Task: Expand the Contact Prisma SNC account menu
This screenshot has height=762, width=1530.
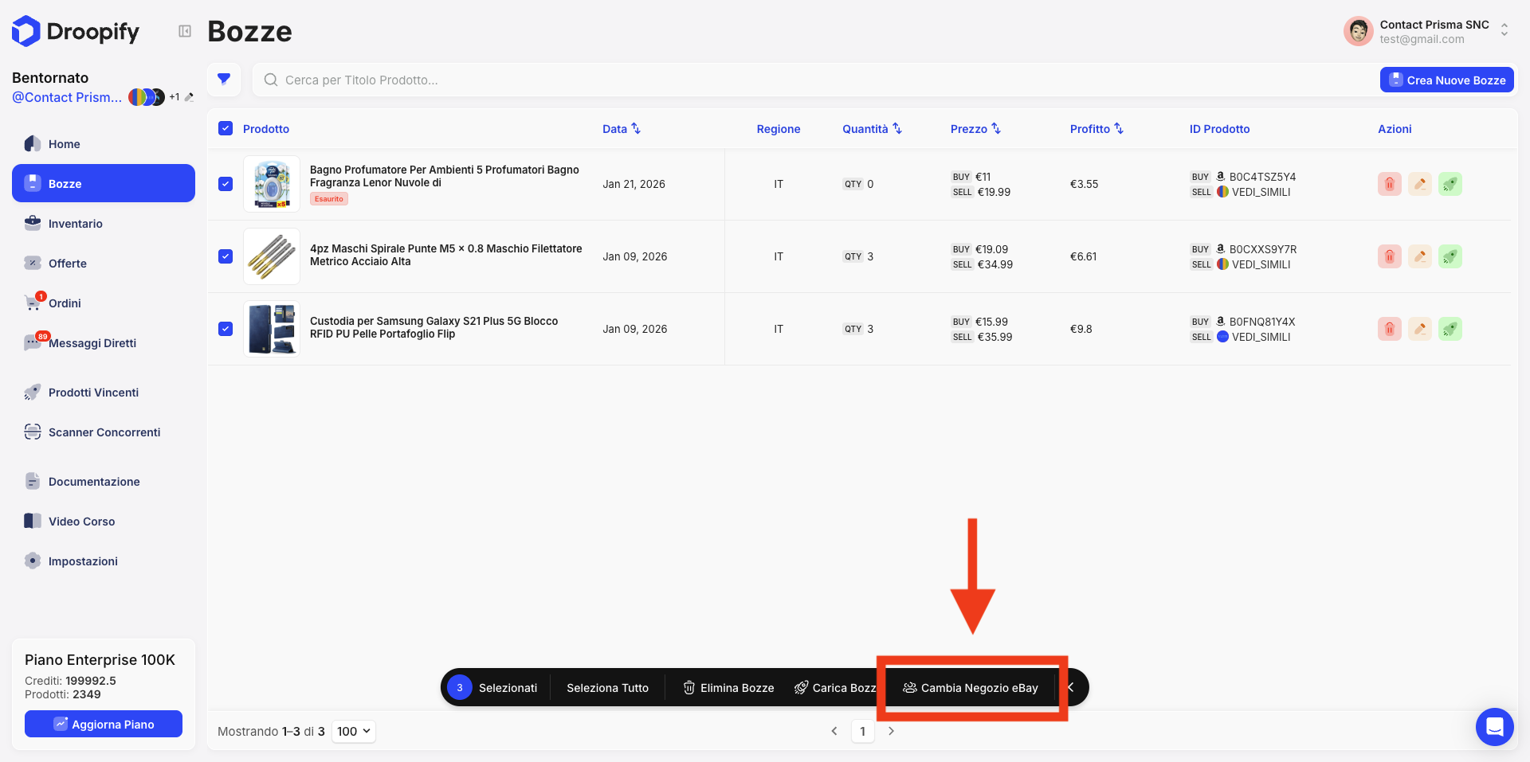Action: (x=1504, y=30)
